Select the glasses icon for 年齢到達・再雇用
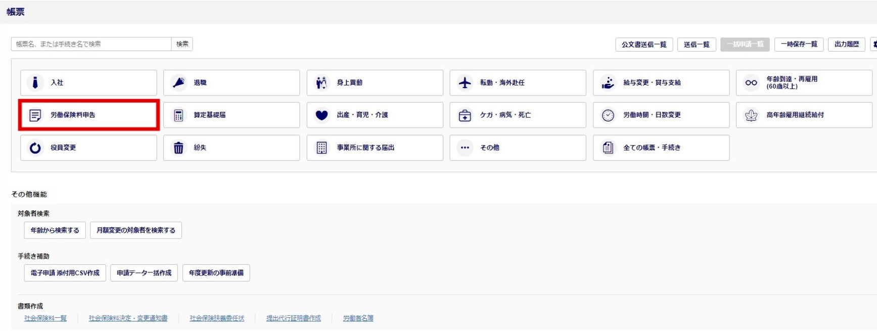877x331 pixels. tap(751, 82)
